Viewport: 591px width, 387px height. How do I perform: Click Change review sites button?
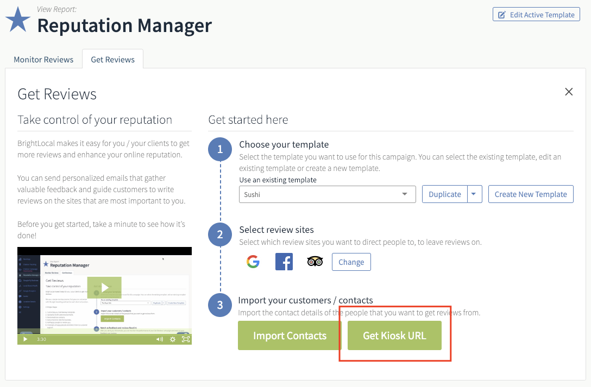pos(351,262)
